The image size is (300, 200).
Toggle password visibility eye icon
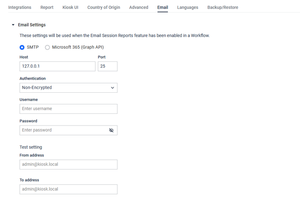click(x=111, y=130)
